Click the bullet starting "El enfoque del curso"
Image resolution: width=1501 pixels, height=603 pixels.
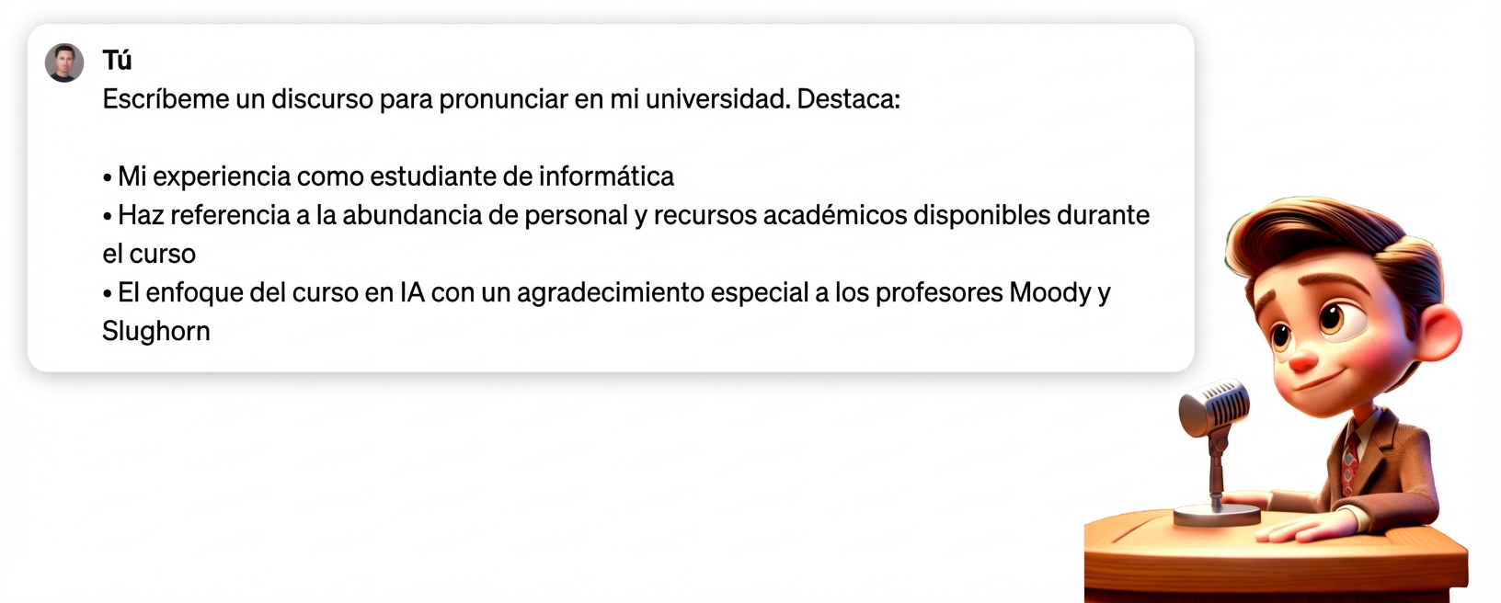click(607, 292)
